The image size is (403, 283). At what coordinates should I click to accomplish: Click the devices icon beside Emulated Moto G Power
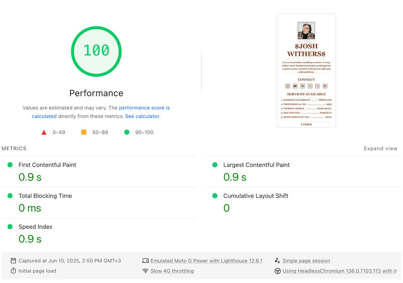145,261
